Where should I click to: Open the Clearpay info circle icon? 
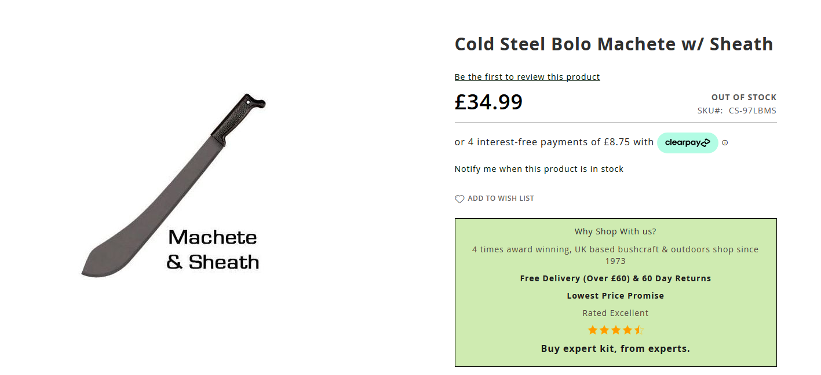pyautogui.click(x=725, y=143)
